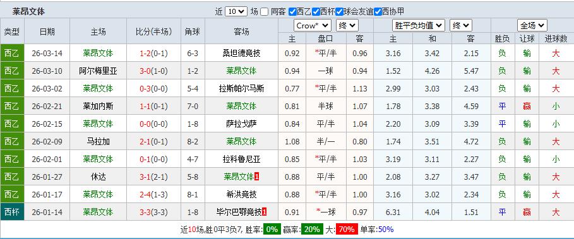Click the 胜负 column header
Viewport: 574px width, 239px height.
point(502,38)
